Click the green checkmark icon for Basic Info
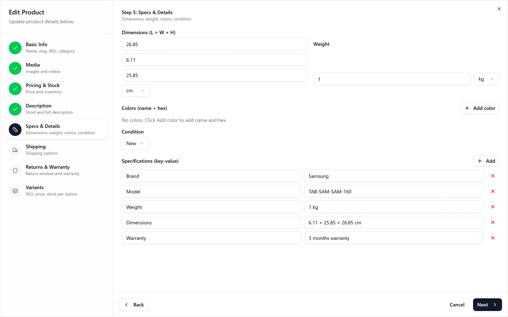 click(x=15, y=48)
